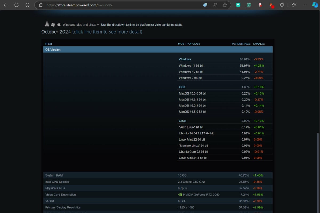Screen dimensions: 320x213
Task: Select the Windows logo platform icon
Action: 53,24
